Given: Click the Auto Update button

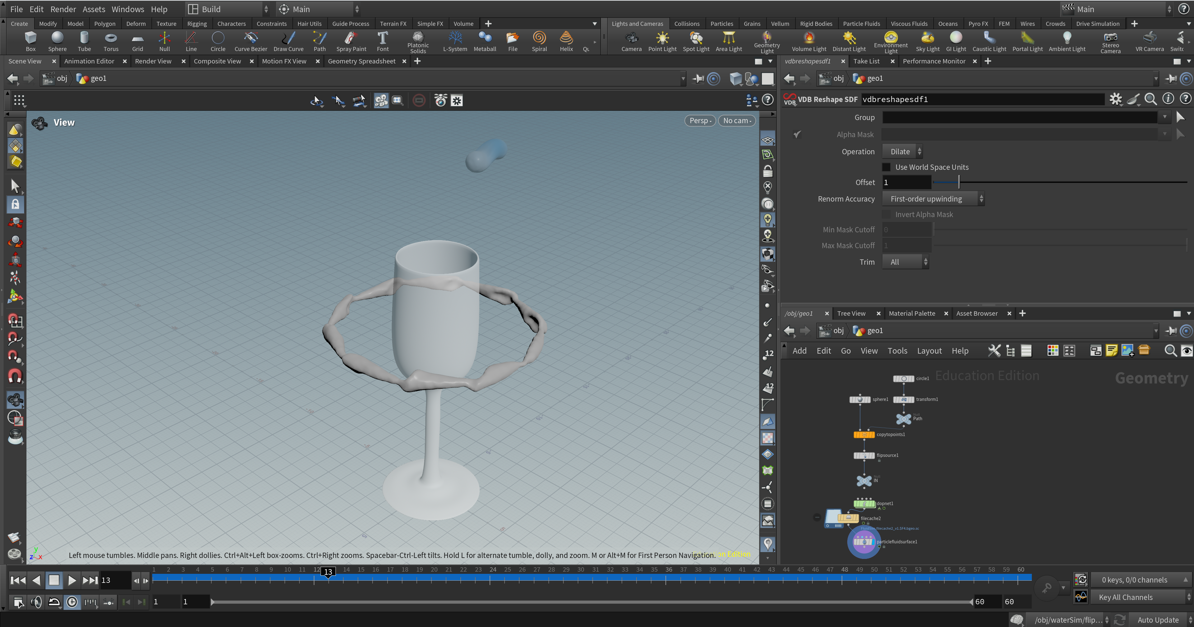Looking at the screenshot, I should (1159, 620).
